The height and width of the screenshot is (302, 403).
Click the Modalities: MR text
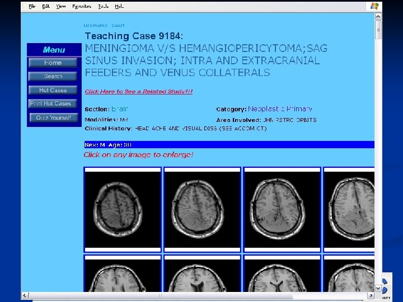point(106,120)
